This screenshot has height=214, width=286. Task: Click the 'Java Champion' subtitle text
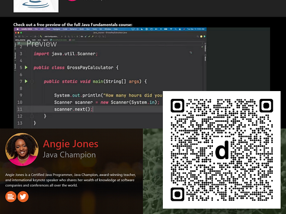tap(69, 155)
